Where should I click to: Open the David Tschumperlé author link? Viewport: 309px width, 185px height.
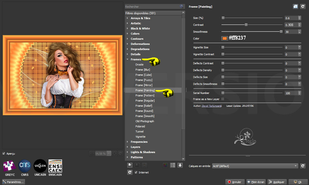[x=212, y=106]
